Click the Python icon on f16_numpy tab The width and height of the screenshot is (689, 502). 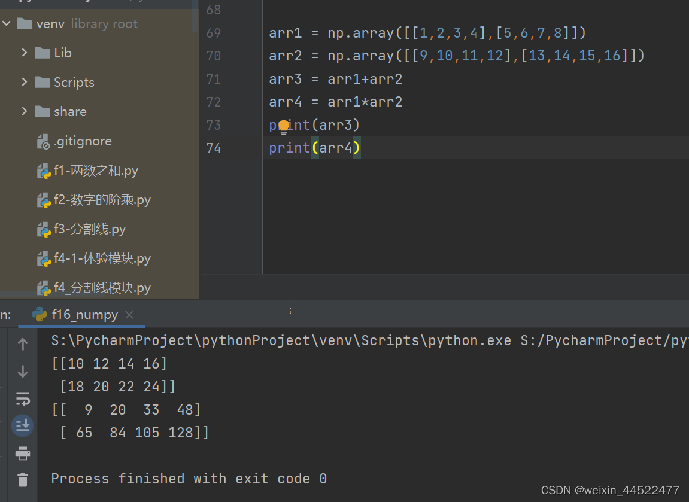(x=40, y=315)
